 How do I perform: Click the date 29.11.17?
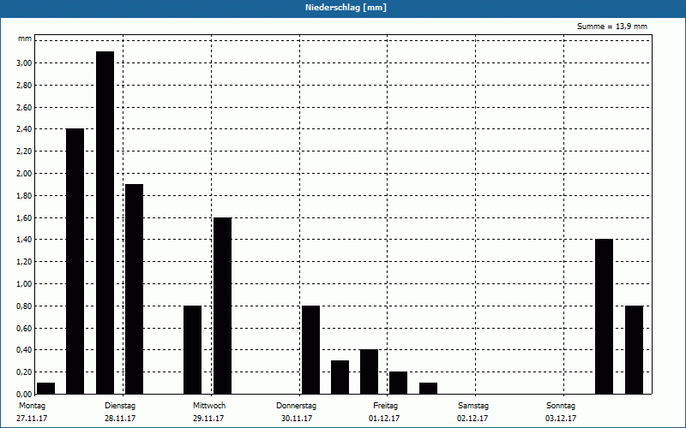[208, 419]
